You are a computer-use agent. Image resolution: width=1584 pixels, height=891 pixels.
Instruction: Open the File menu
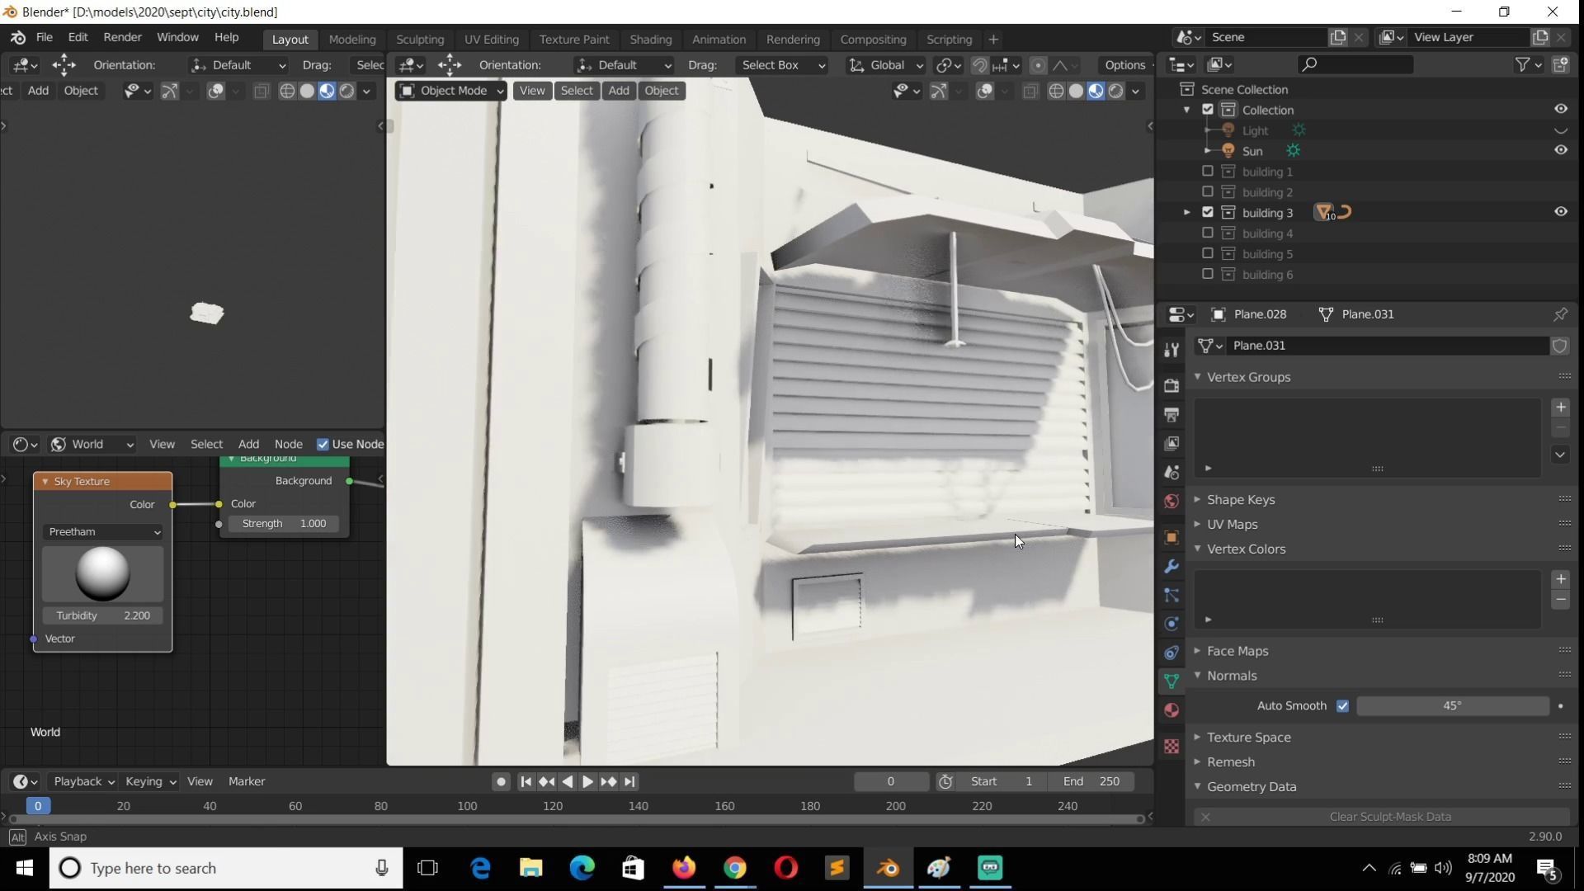point(45,37)
